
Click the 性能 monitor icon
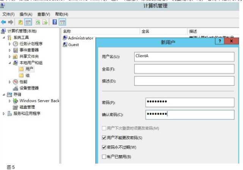coord(15,82)
